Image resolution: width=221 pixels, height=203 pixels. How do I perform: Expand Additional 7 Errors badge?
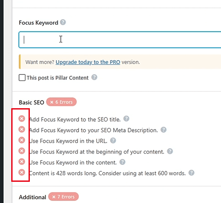(64, 197)
